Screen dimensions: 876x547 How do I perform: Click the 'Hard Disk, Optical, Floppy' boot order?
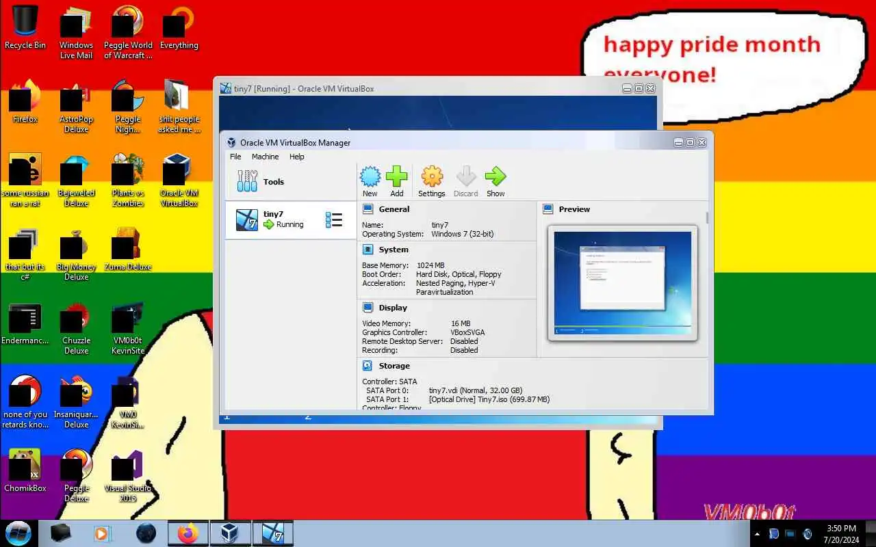point(459,274)
